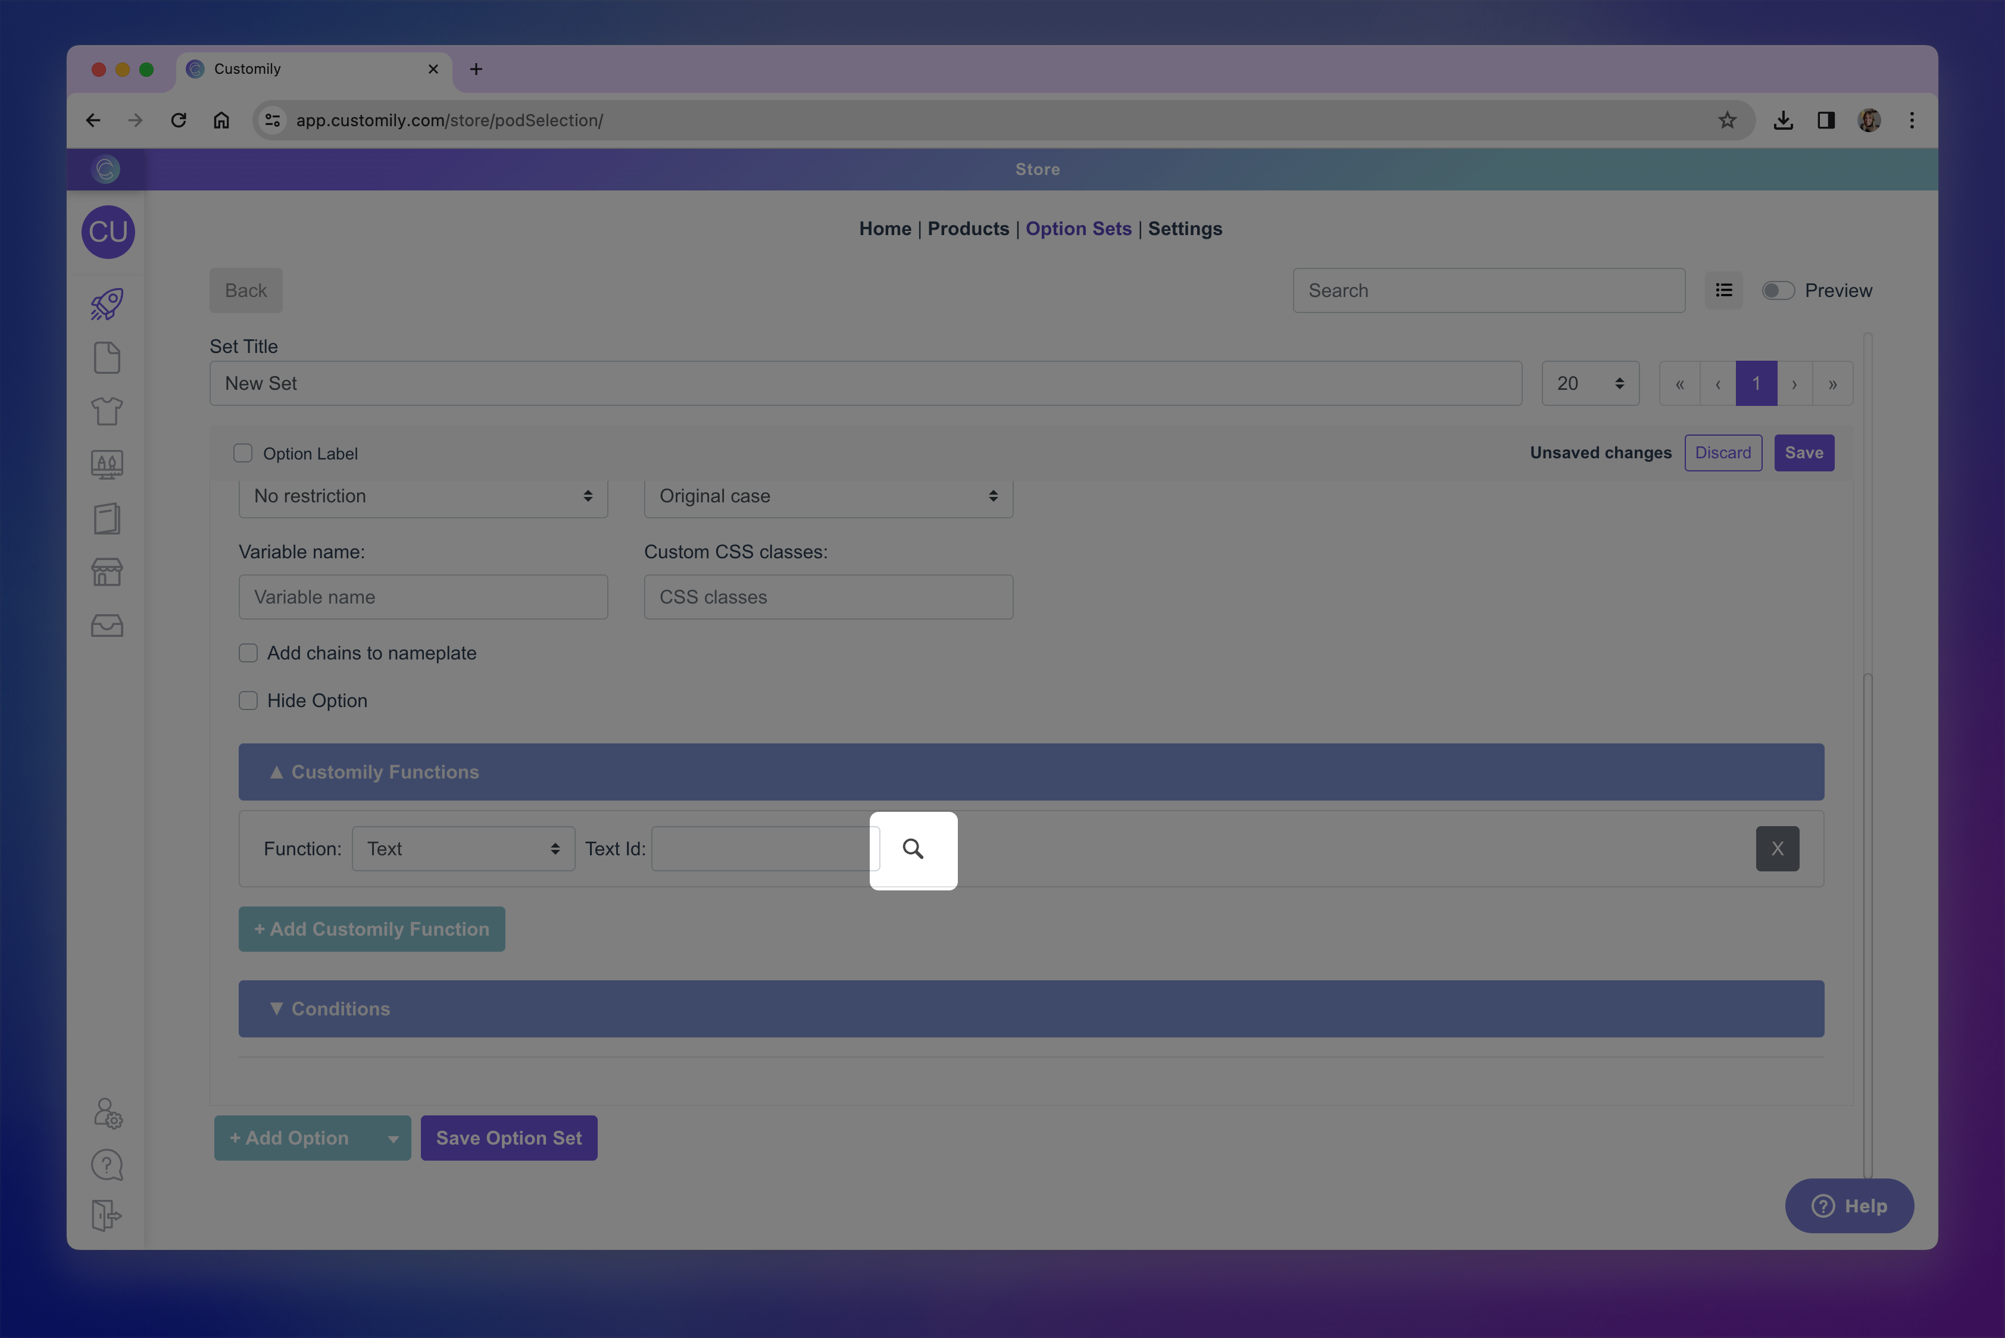This screenshot has height=1338, width=2005.
Task: Open the t-shirt products icon in sidebar
Action: pos(108,411)
